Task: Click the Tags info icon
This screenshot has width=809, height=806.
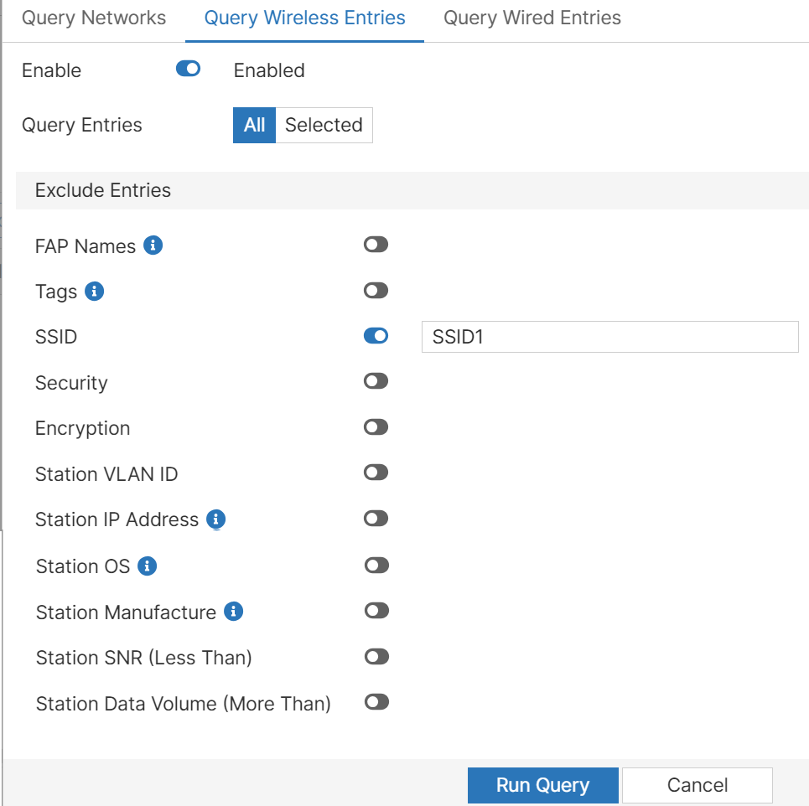Action: pos(94,292)
